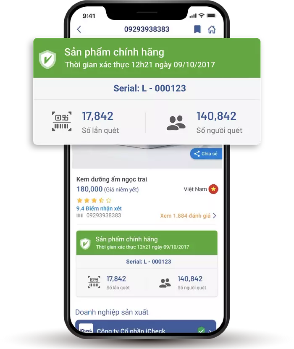The width and height of the screenshot is (294, 349).
Task: Tap the back arrow in header
Action: (79, 29)
